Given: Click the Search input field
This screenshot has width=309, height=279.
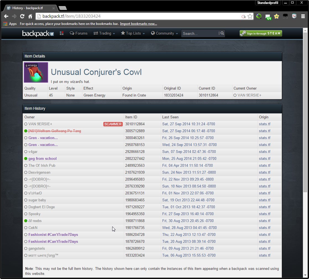Looking at the screenshot, I should point(200,33).
